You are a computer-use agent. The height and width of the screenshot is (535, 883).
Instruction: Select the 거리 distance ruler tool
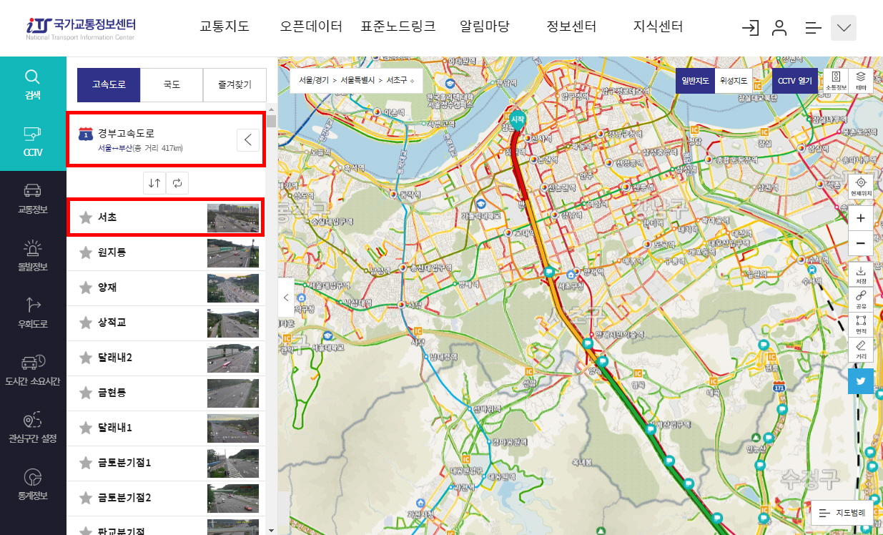[860, 350]
